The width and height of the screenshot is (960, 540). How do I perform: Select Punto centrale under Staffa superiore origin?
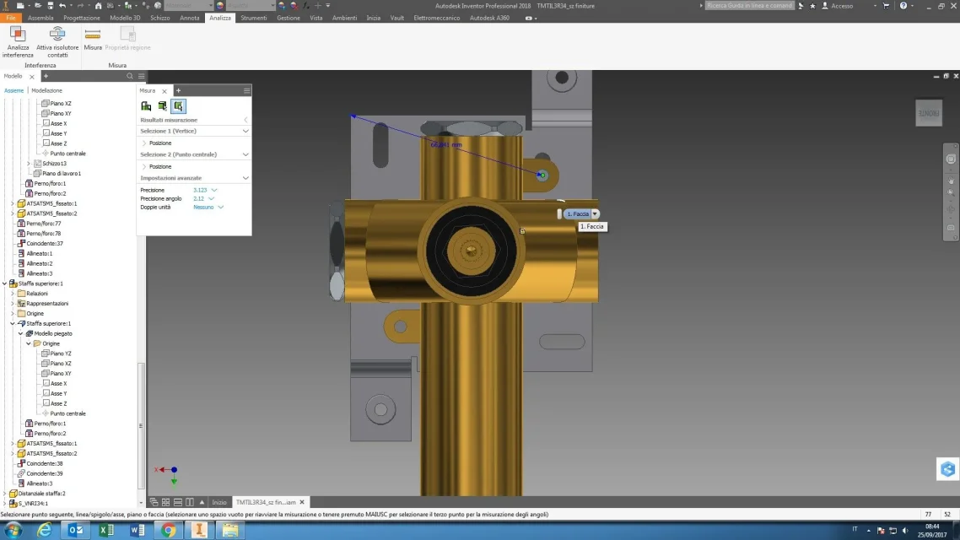pyautogui.click(x=67, y=413)
